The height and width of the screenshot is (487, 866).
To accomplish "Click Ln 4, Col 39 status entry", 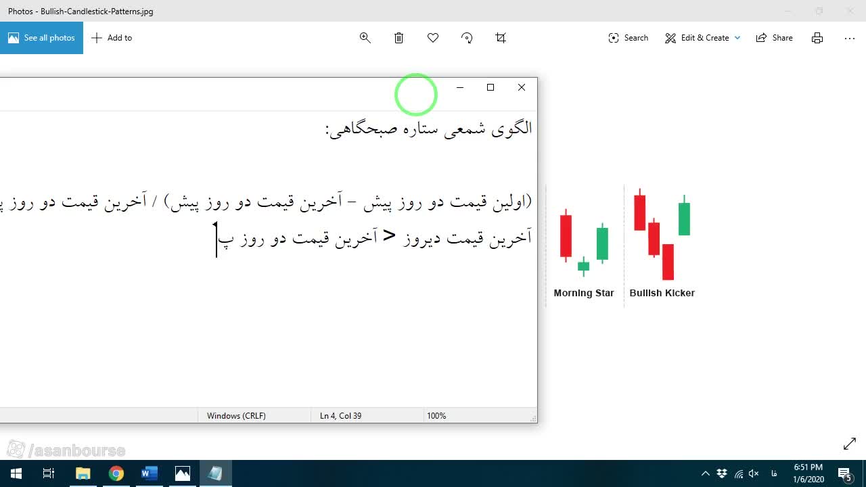I will pyautogui.click(x=340, y=416).
